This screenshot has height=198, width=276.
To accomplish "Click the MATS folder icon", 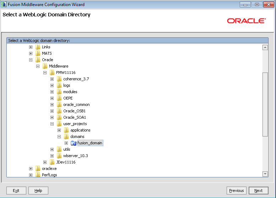I will [x=38, y=53].
